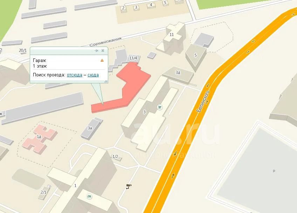Click the surveillance camera map icon
297x213 pixels.
[x=129, y=186]
